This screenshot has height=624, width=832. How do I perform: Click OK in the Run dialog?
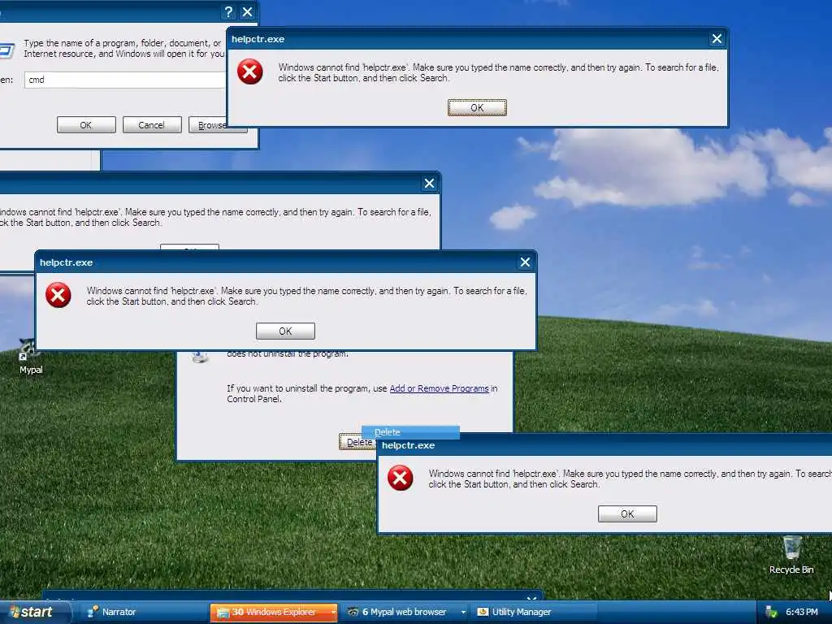click(x=86, y=125)
